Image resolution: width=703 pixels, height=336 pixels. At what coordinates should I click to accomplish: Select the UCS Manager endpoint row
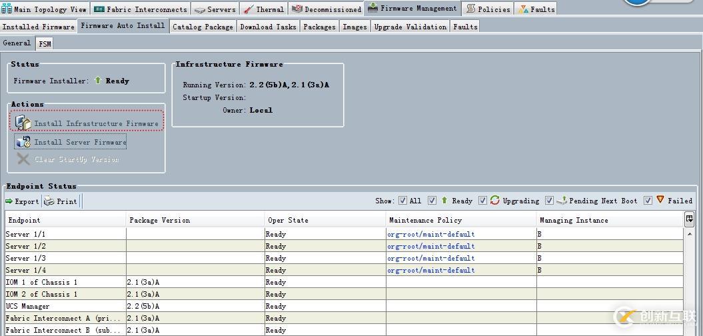pyautogui.click(x=28, y=307)
